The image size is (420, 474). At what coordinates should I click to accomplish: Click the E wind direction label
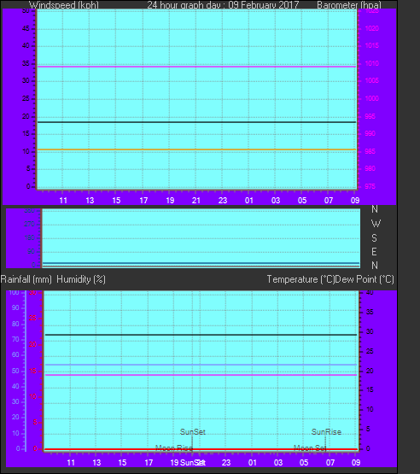click(374, 251)
